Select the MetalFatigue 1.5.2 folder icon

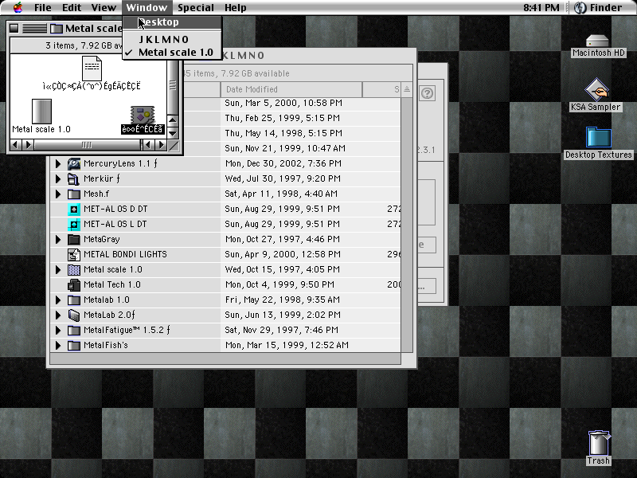[73, 330]
